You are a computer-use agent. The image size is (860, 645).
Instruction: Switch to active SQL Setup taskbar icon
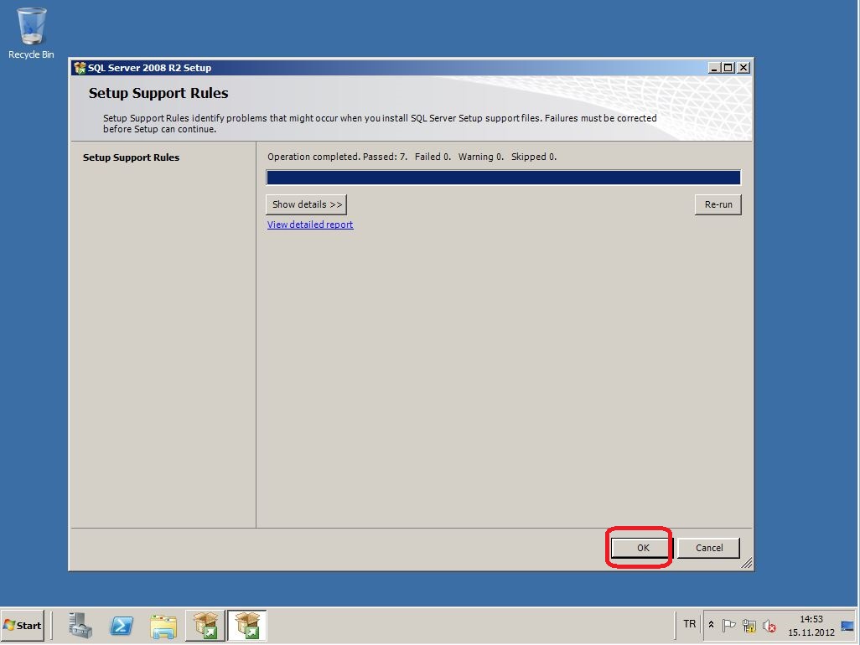[x=246, y=625]
